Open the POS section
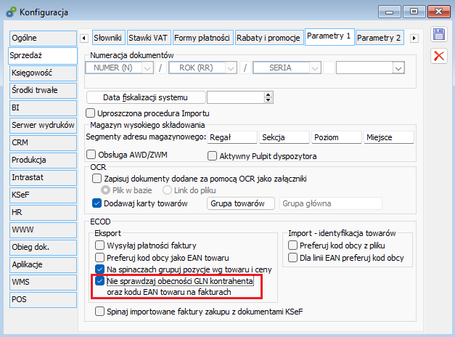 tap(43, 299)
